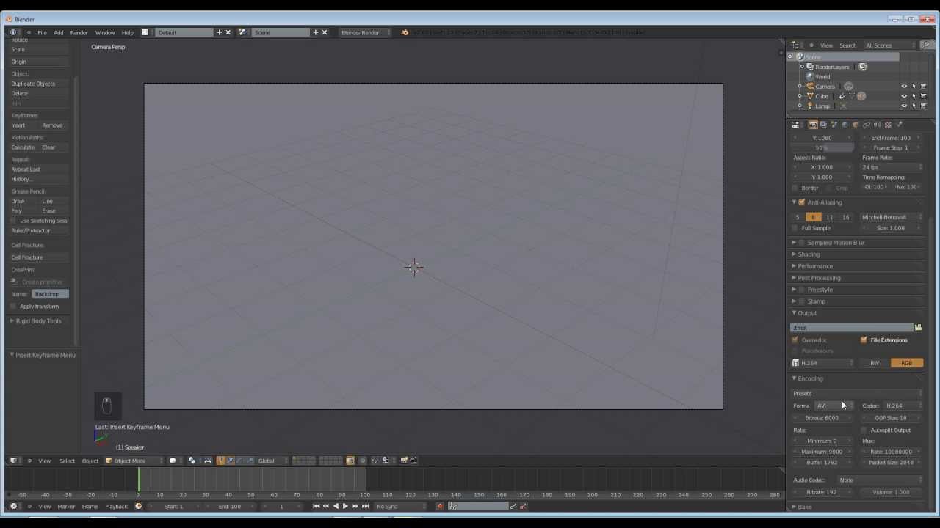The width and height of the screenshot is (940, 528).
Task: Click the output folder browse icon
Action: click(918, 328)
